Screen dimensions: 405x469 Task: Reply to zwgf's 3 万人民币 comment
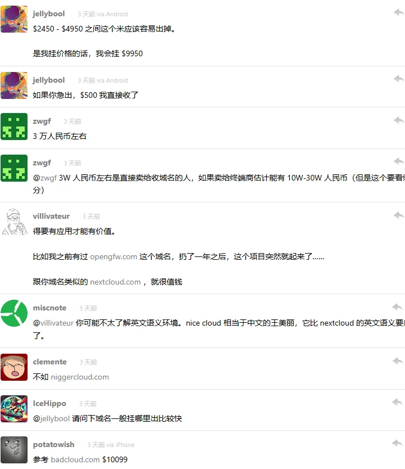(x=398, y=120)
